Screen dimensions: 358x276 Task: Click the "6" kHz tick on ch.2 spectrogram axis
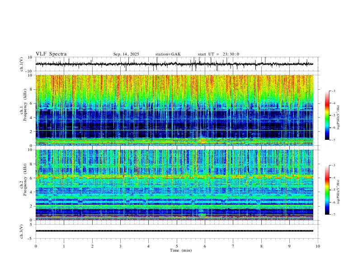[x=31, y=178]
